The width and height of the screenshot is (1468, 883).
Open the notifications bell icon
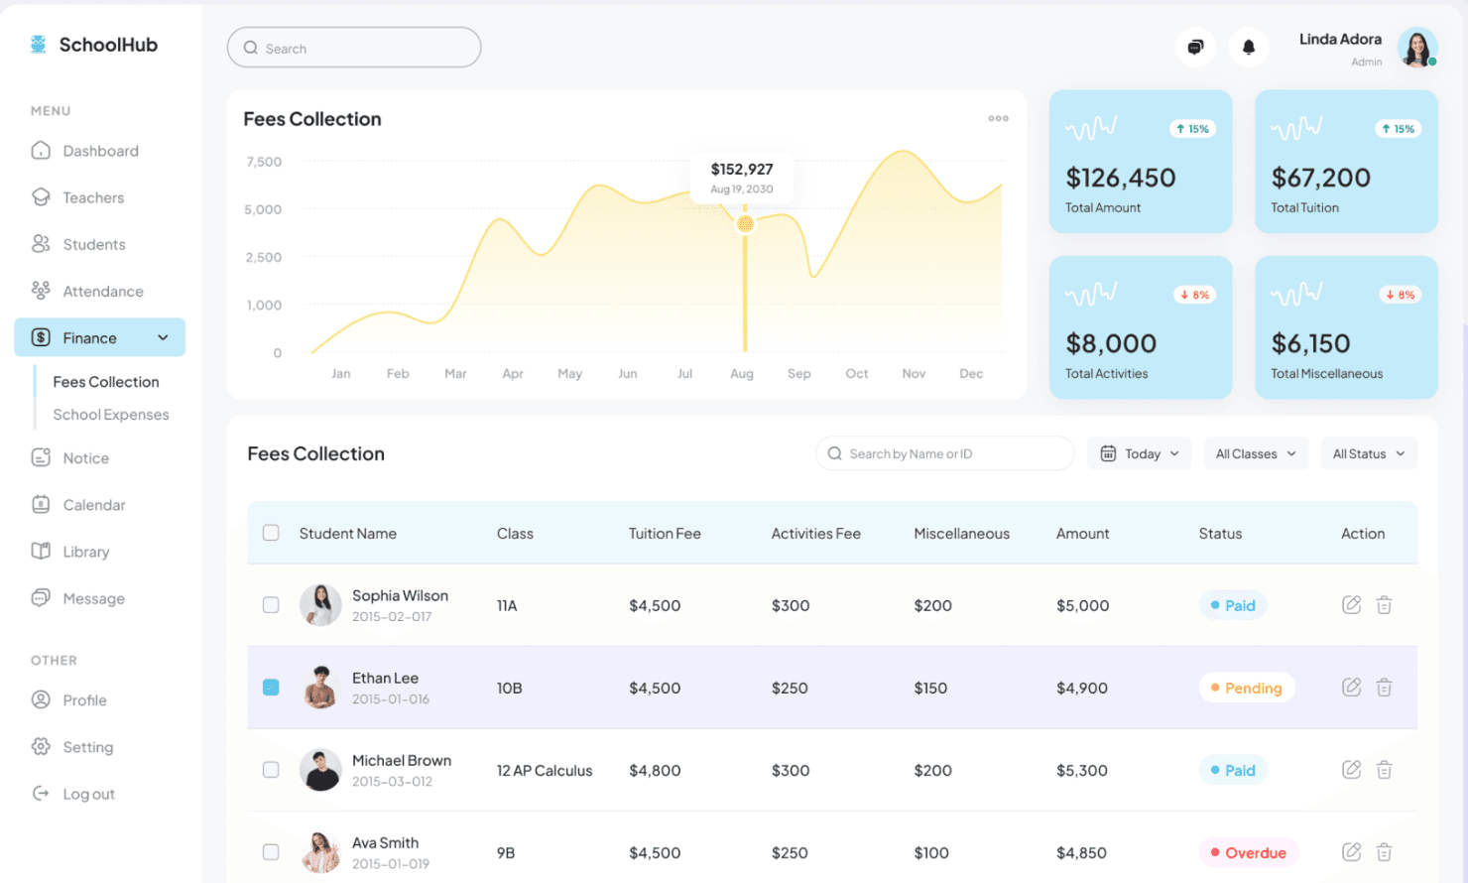click(1249, 47)
